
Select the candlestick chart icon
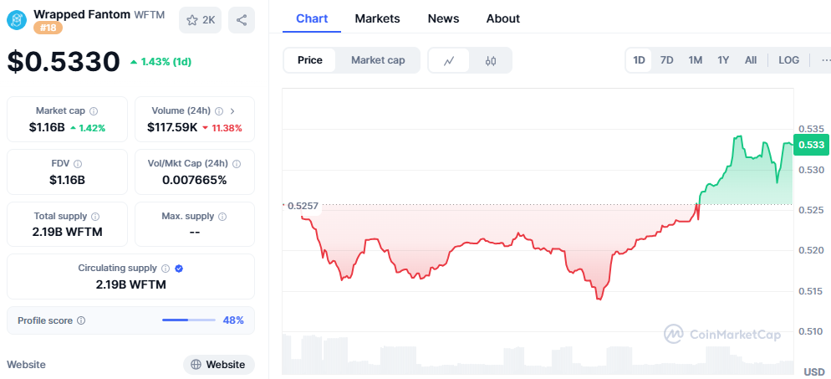pyautogui.click(x=491, y=60)
